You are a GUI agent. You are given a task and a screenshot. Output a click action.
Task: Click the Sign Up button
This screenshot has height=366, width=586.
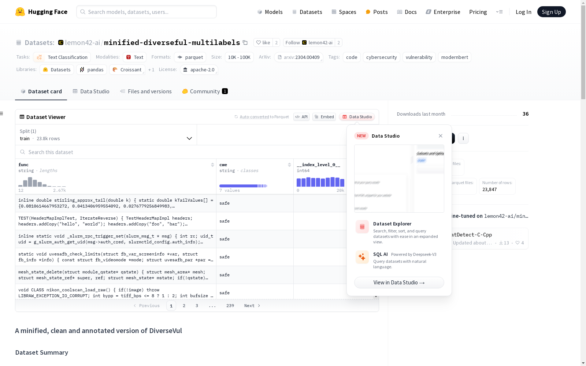(551, 12)
